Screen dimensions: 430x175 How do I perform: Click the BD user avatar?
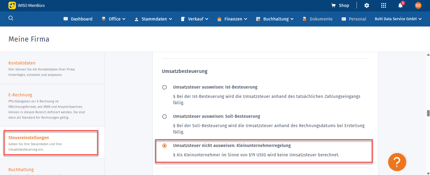coord(418,5)
